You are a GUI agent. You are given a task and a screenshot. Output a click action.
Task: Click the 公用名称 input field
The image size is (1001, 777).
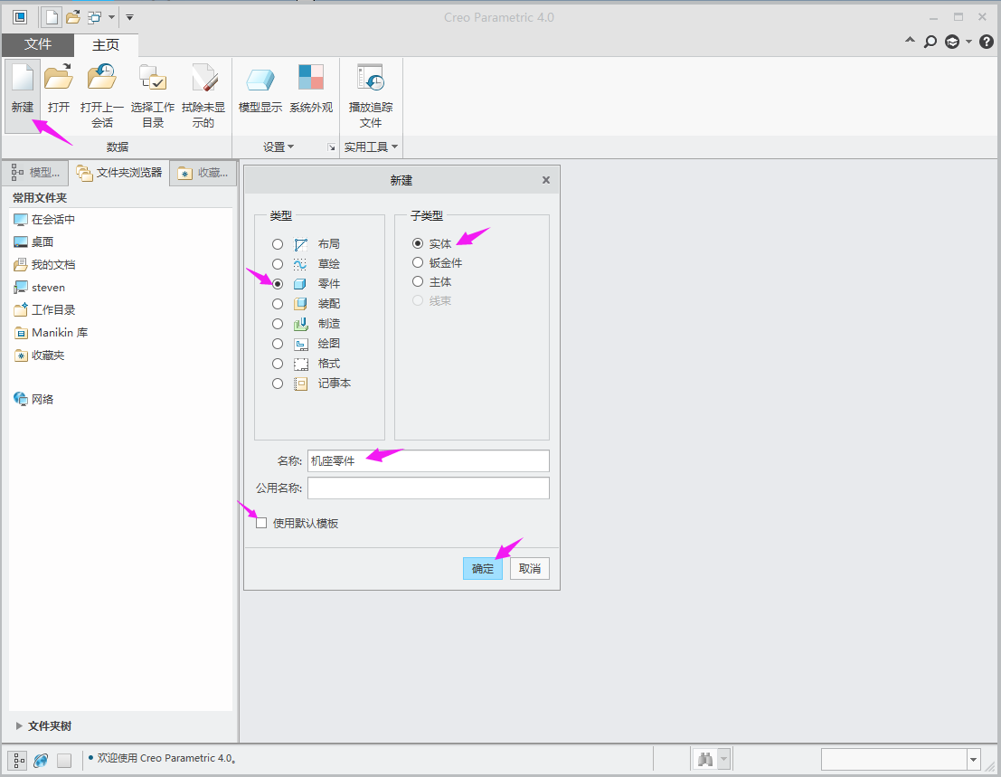(x=428, y=488)
